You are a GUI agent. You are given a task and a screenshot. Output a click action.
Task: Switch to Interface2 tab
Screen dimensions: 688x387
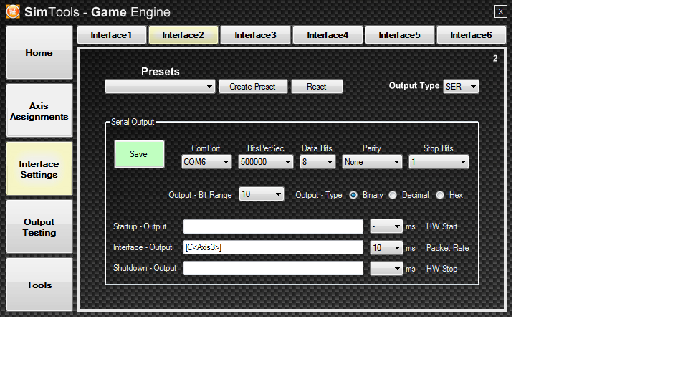(x=183, y=35)
